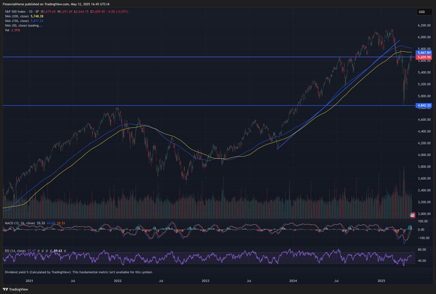This screenshot has height=294, width=436.
Task: Open the USD currency selector
Action: pos(422,12)
